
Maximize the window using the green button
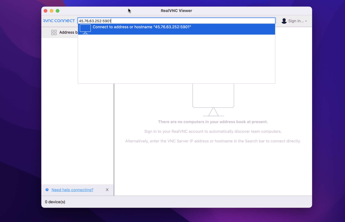click(x=57, y=11)
